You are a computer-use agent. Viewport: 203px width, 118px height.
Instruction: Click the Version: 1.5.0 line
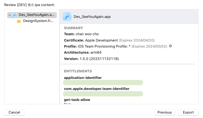point(91,59)
